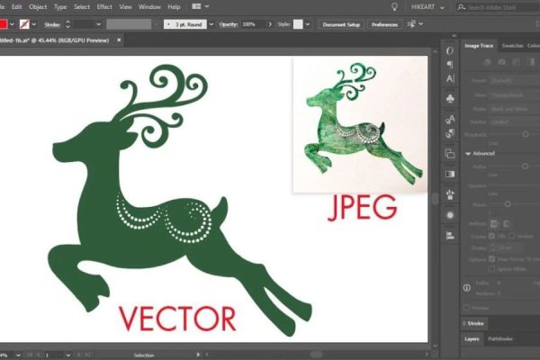The image size is (540, 360).
Task: Enable the Preview checkbox in Image Trace
Action: coord(466,305)
